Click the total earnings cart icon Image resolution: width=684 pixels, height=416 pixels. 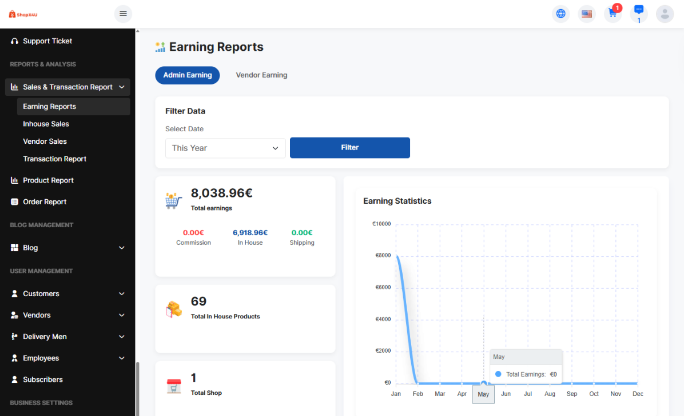[173, 200]
